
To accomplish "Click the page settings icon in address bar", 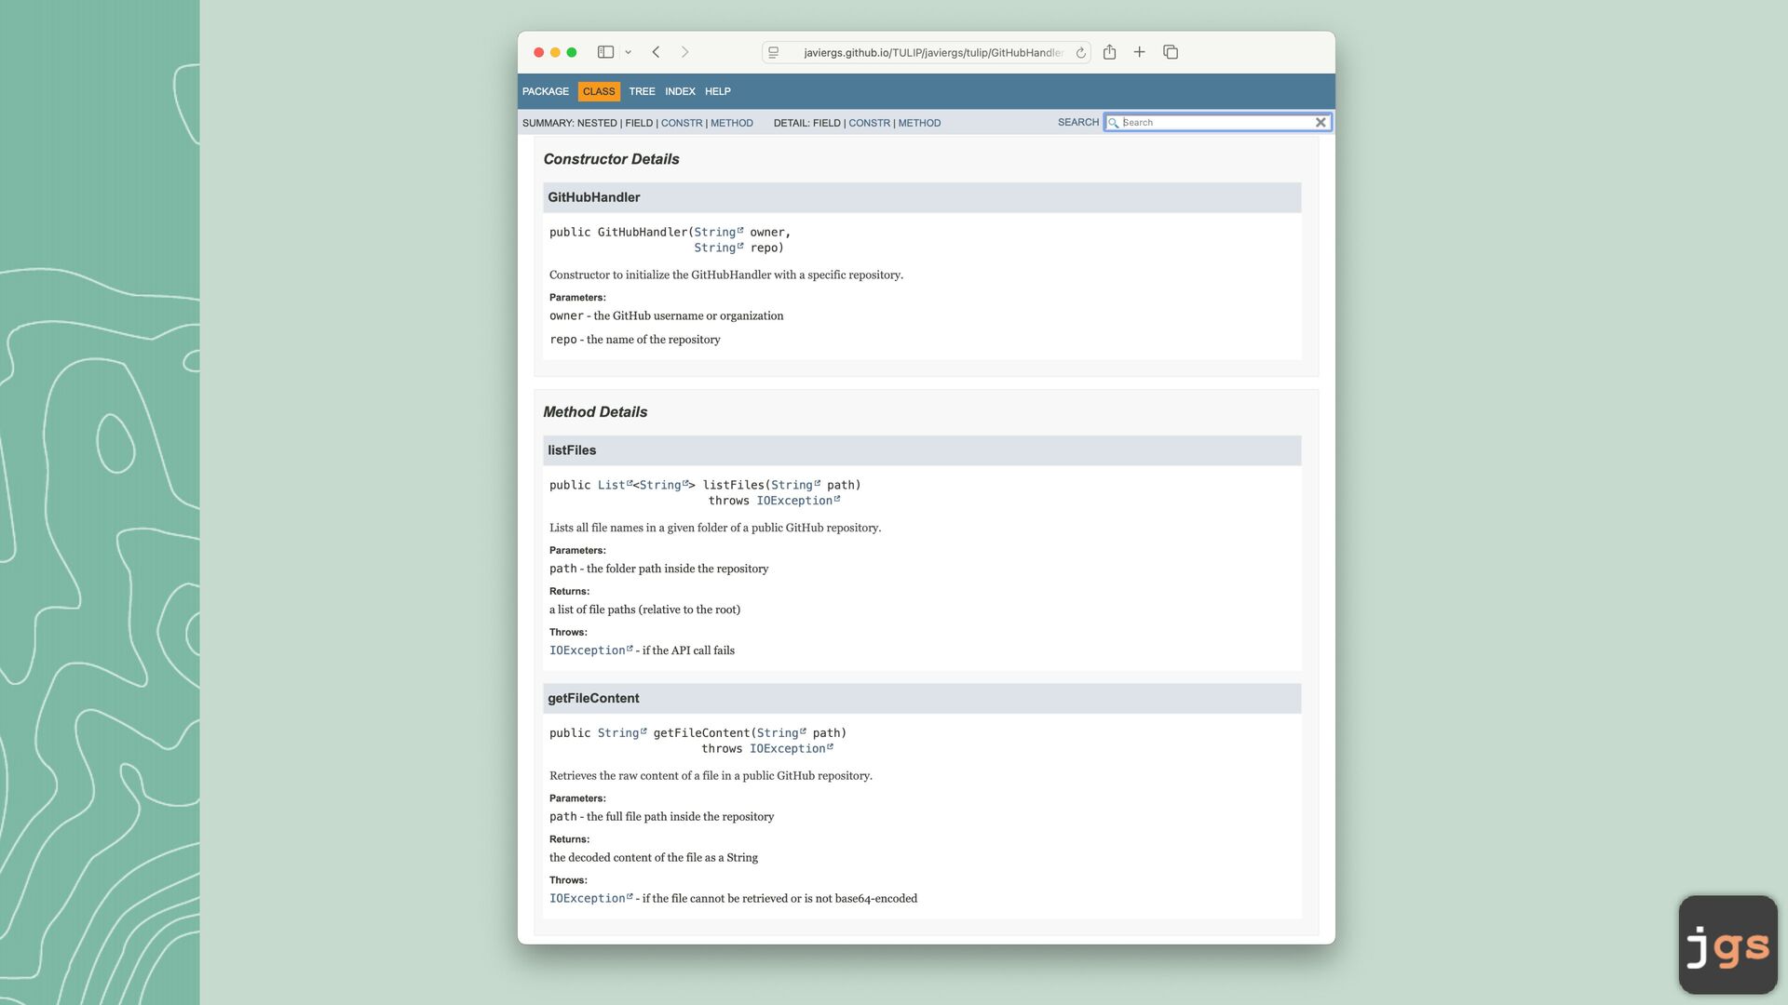I will click(774, 53).
